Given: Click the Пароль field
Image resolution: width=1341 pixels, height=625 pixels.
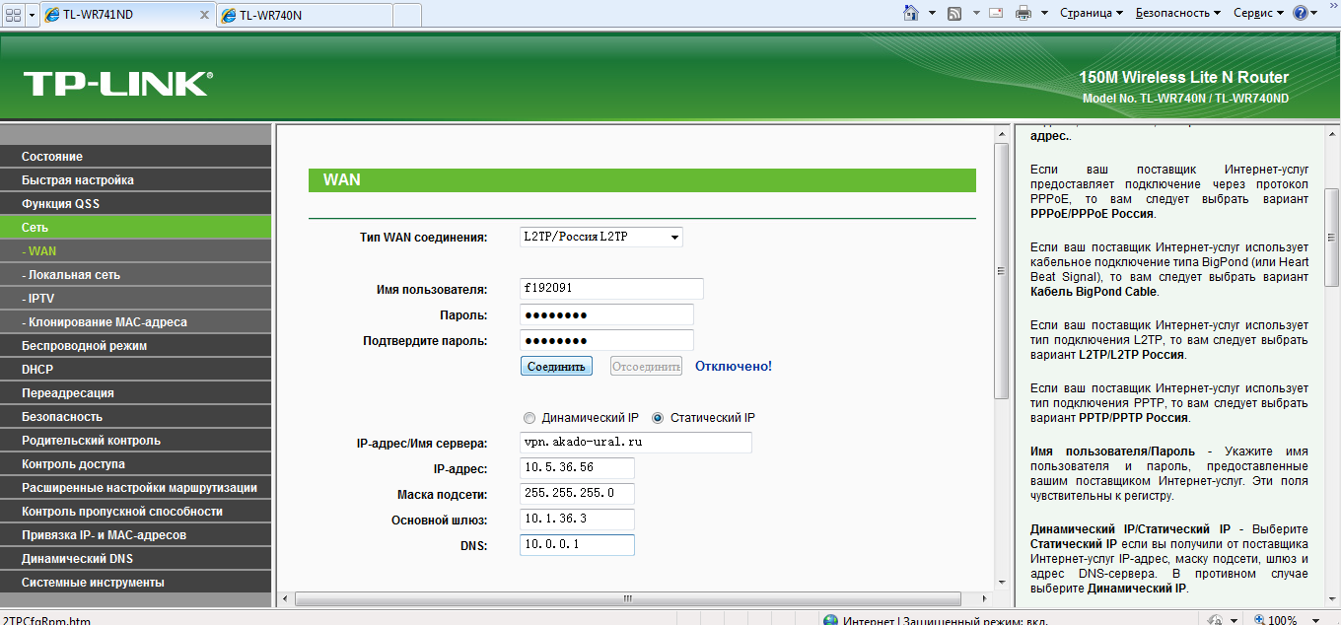Looking at the screenshot, I should (x=606, y=314).
